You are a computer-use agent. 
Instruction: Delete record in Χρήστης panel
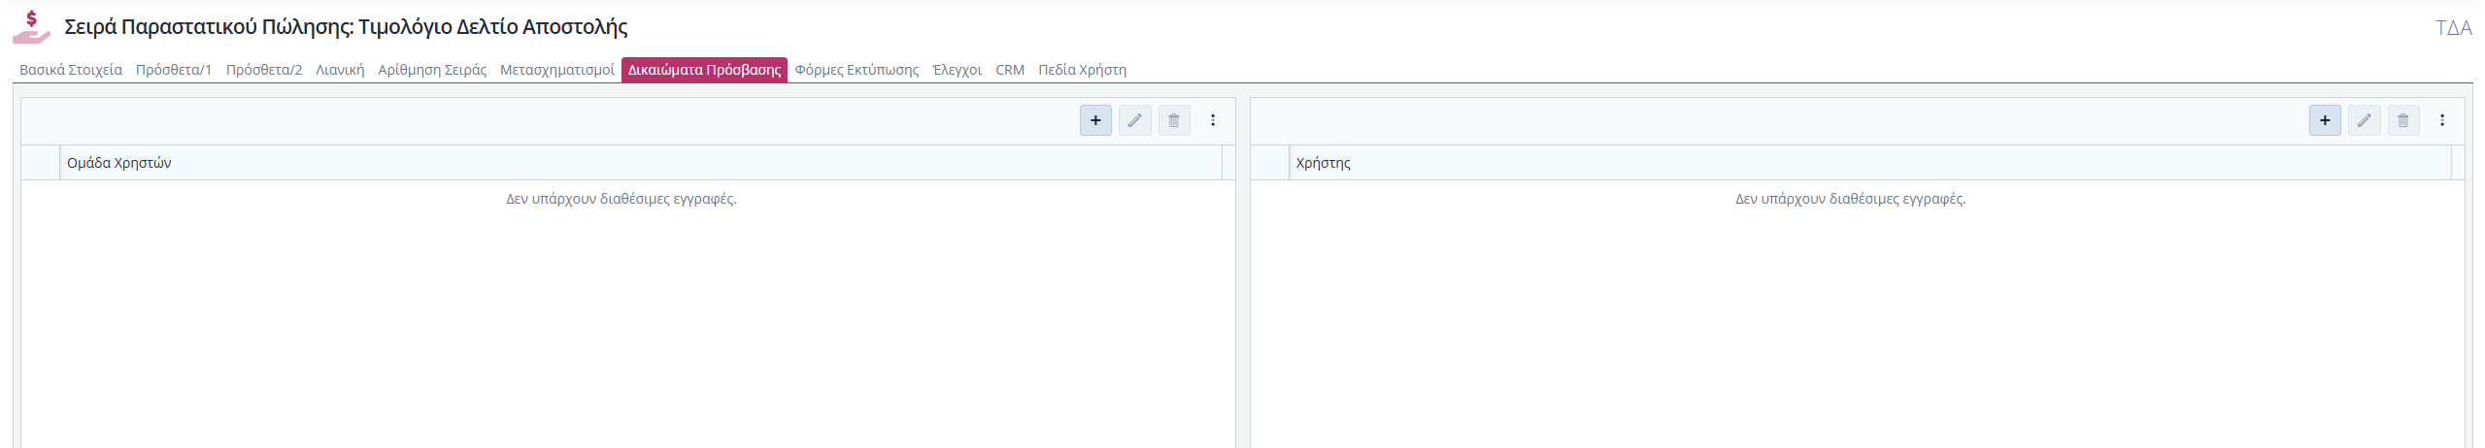2403,120
